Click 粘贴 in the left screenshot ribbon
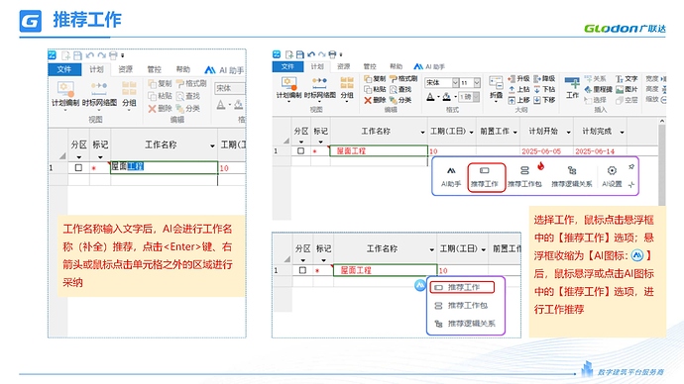This screenshot has width=684, height=384. tap(160, 96)
